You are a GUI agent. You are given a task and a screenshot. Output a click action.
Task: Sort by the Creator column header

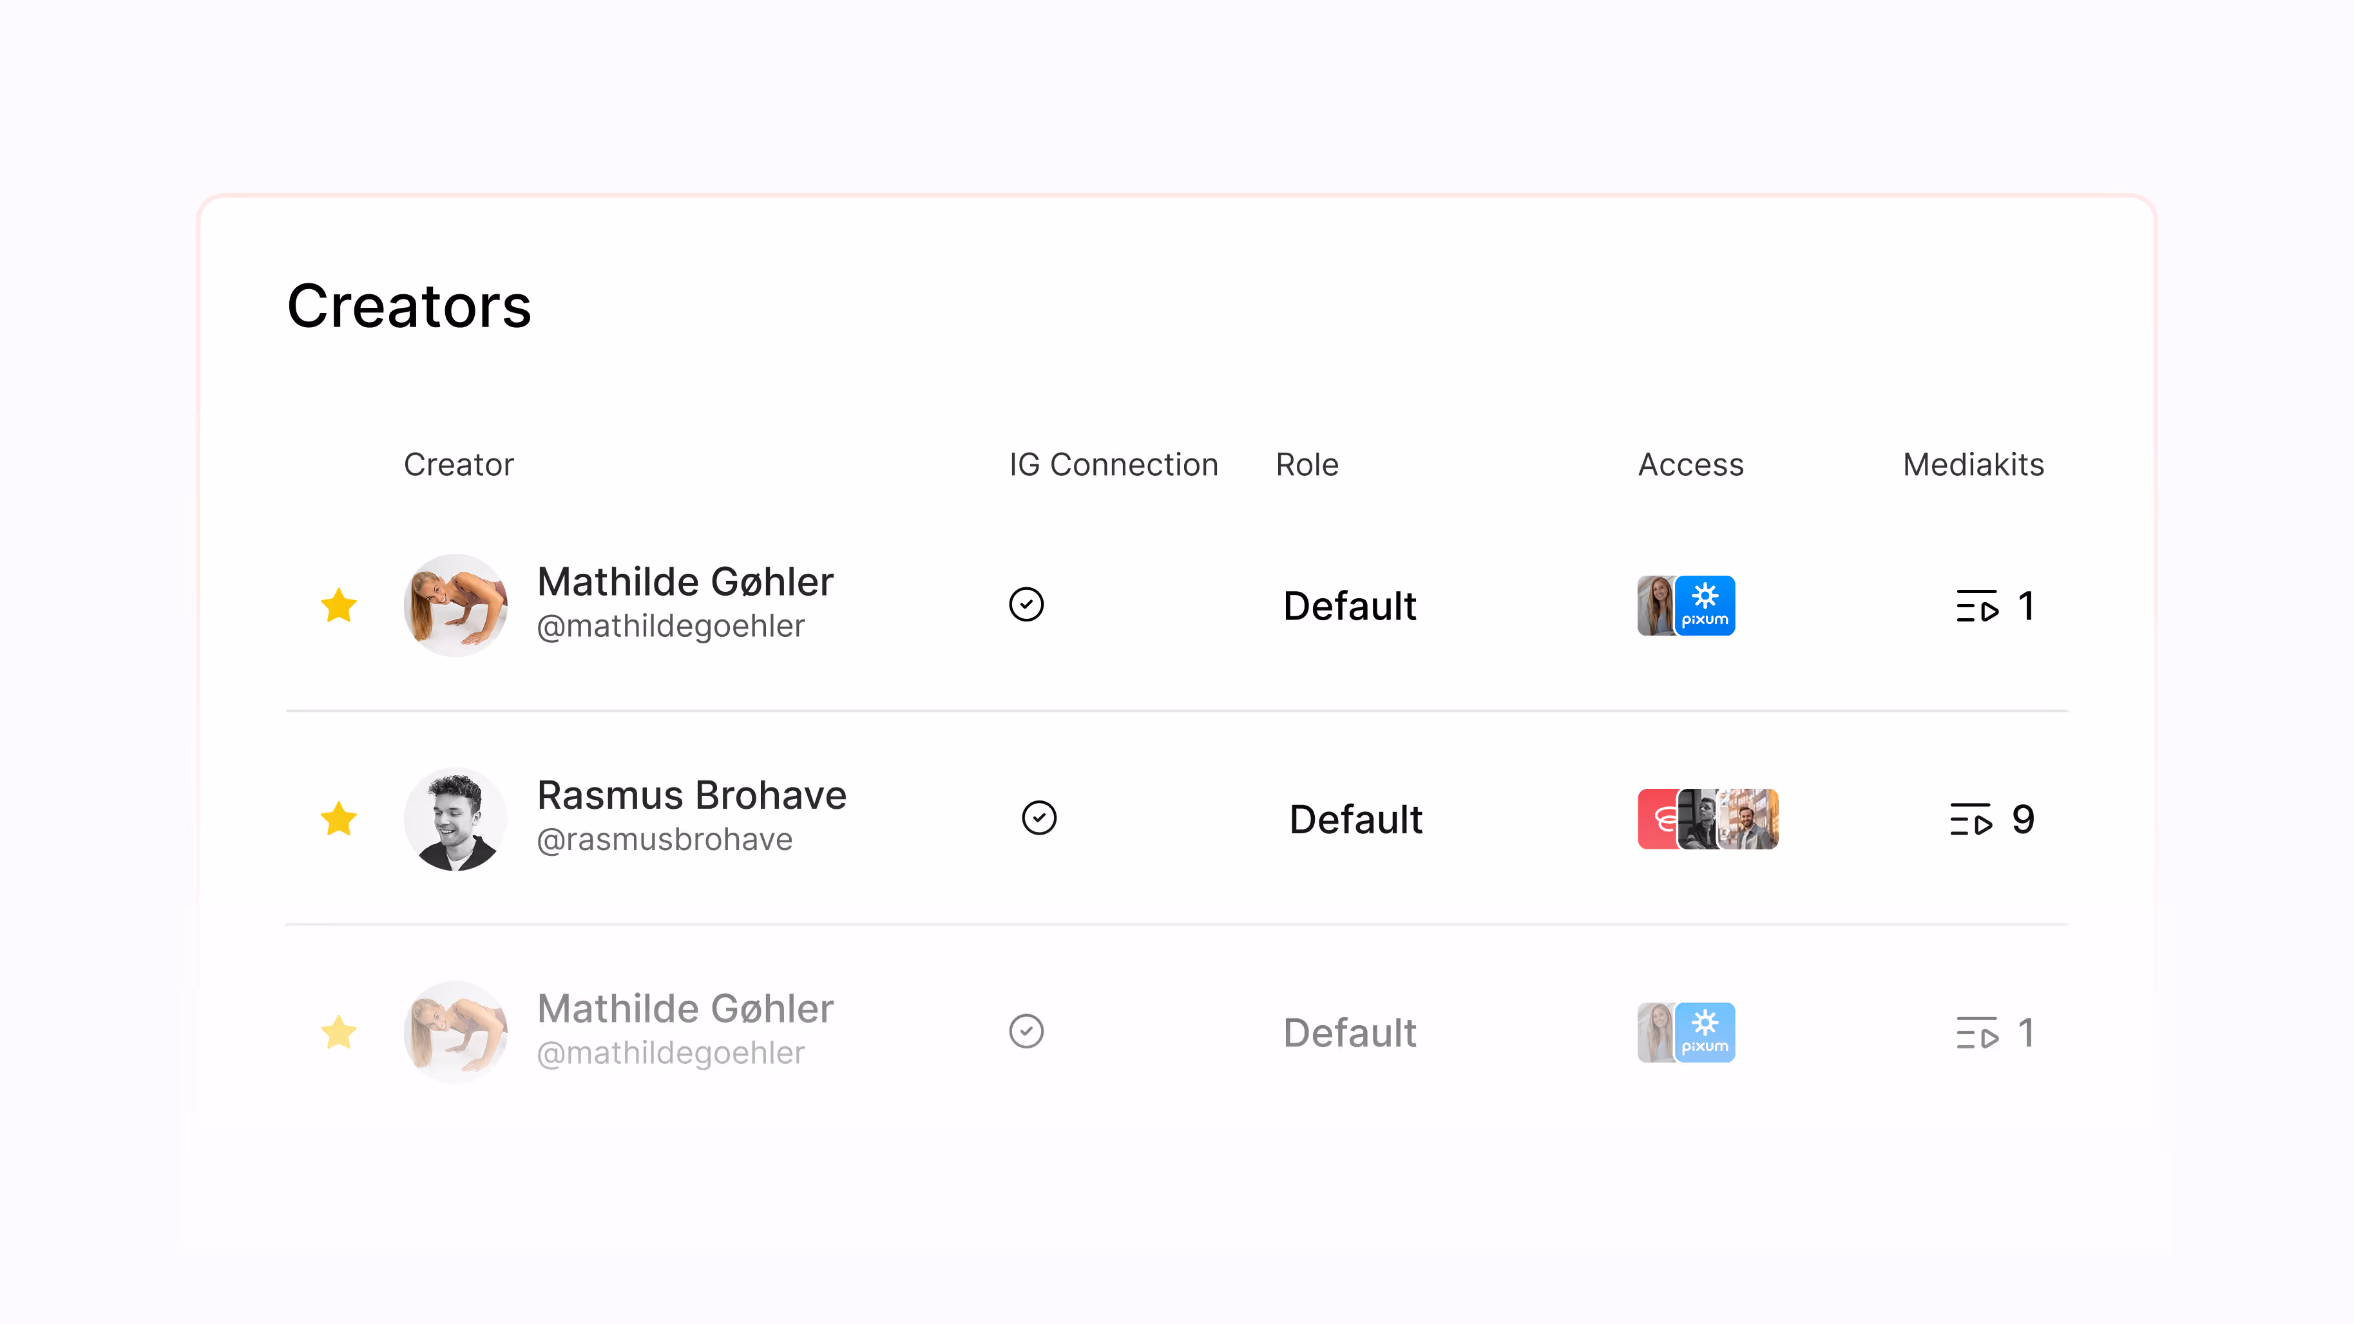(459, 464)
